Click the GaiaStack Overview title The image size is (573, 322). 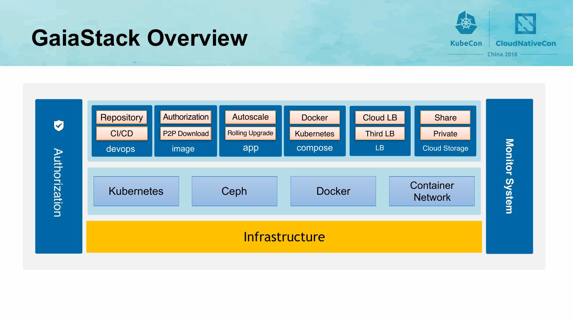pyautogui.click(x=139, y=38)
